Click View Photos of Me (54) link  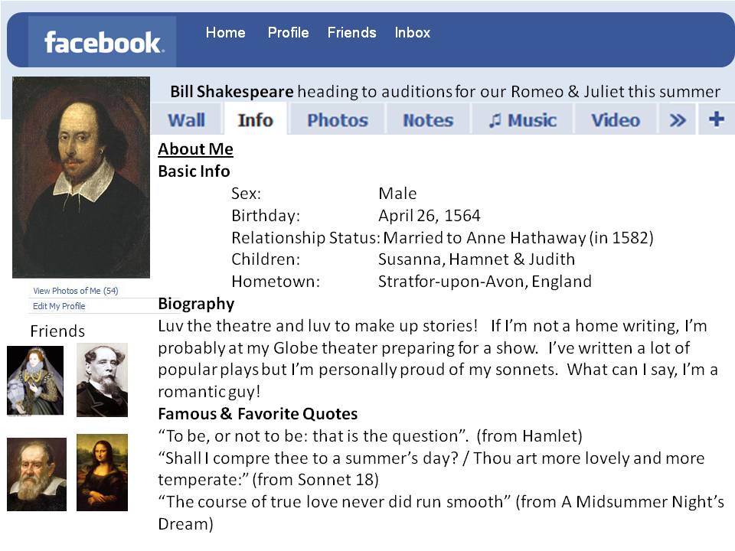76,291
